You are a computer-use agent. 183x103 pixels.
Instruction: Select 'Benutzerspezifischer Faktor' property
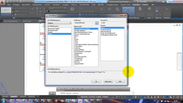click(x=83, y=32)
